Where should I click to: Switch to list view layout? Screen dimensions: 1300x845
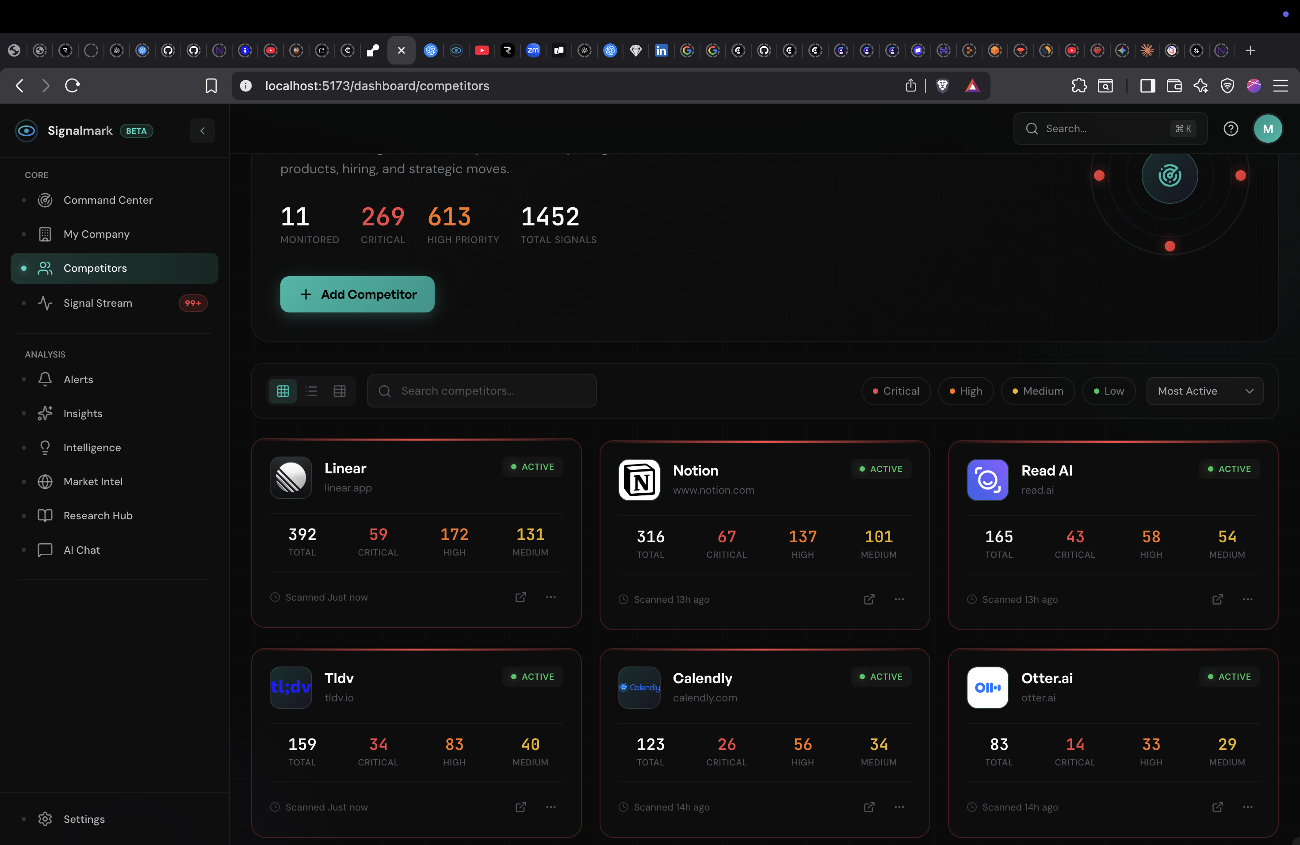coord(311,391)
